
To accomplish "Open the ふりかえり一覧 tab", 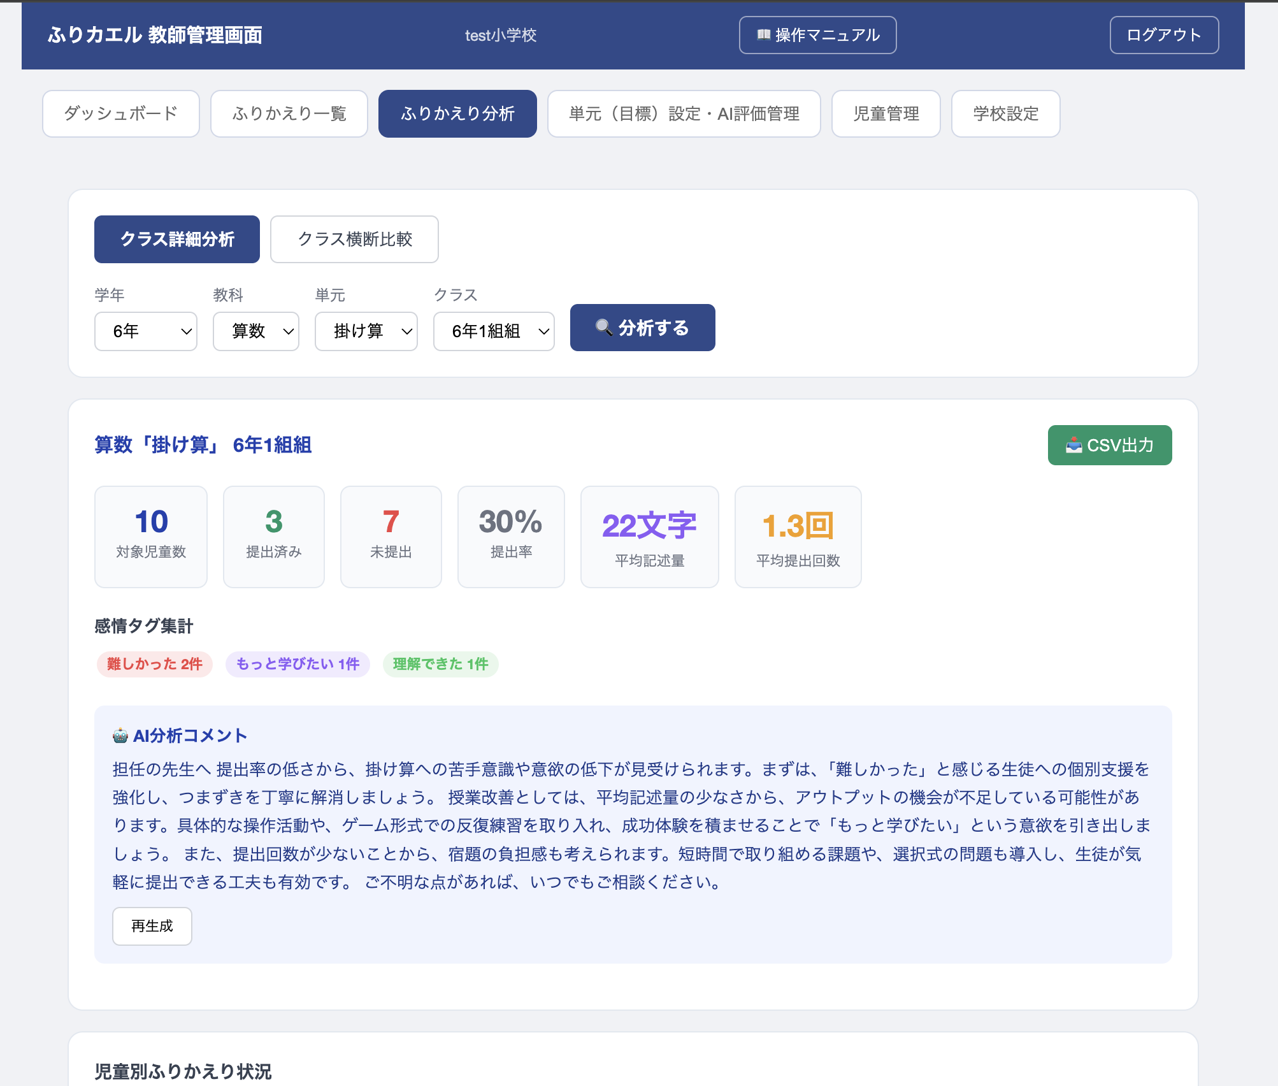I will [289, 113].
